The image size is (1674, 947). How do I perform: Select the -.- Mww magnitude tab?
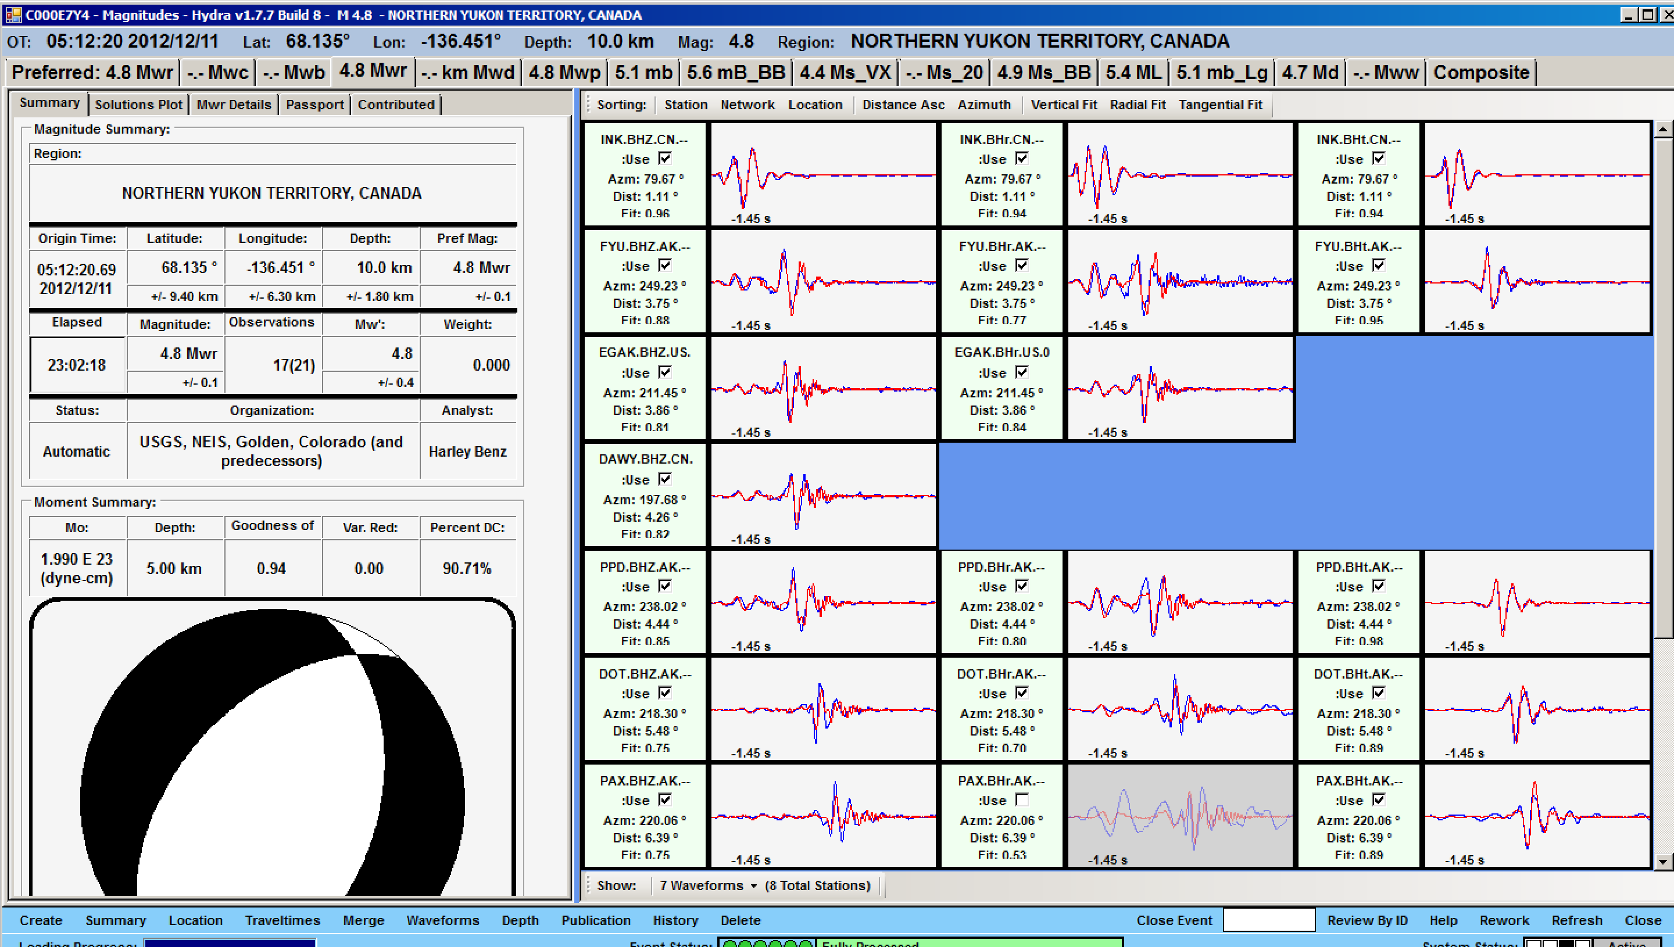pos(1386,72)
